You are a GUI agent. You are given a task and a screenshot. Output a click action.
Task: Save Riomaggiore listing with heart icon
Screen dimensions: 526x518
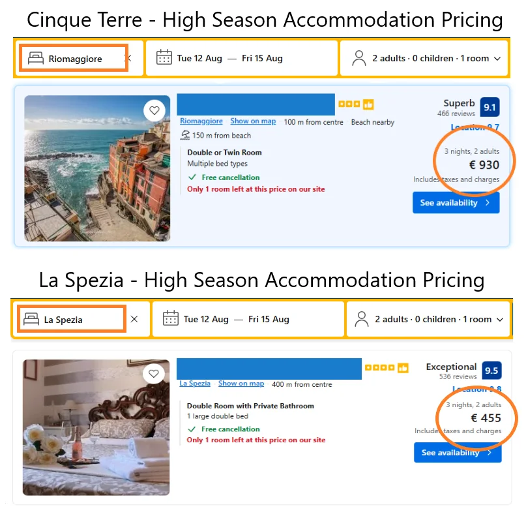click(154, 111)
